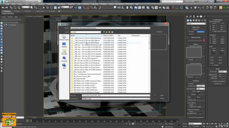Click the Nome column header in file list
The height and width of the screenshot is (128, 229).
(x=87, y=36)
